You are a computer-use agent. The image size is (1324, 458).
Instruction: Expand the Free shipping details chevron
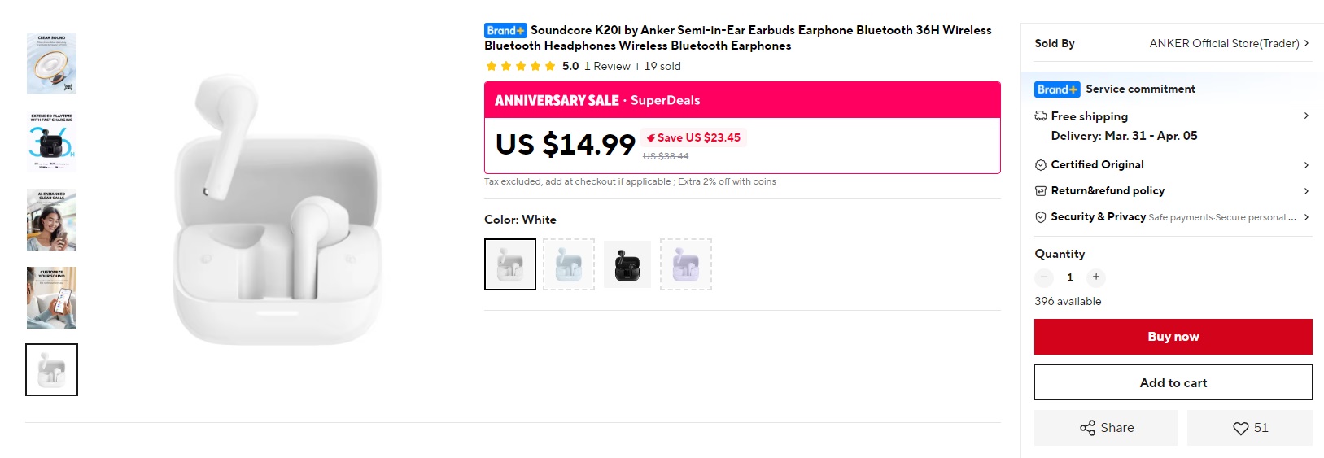[1306, 116]
